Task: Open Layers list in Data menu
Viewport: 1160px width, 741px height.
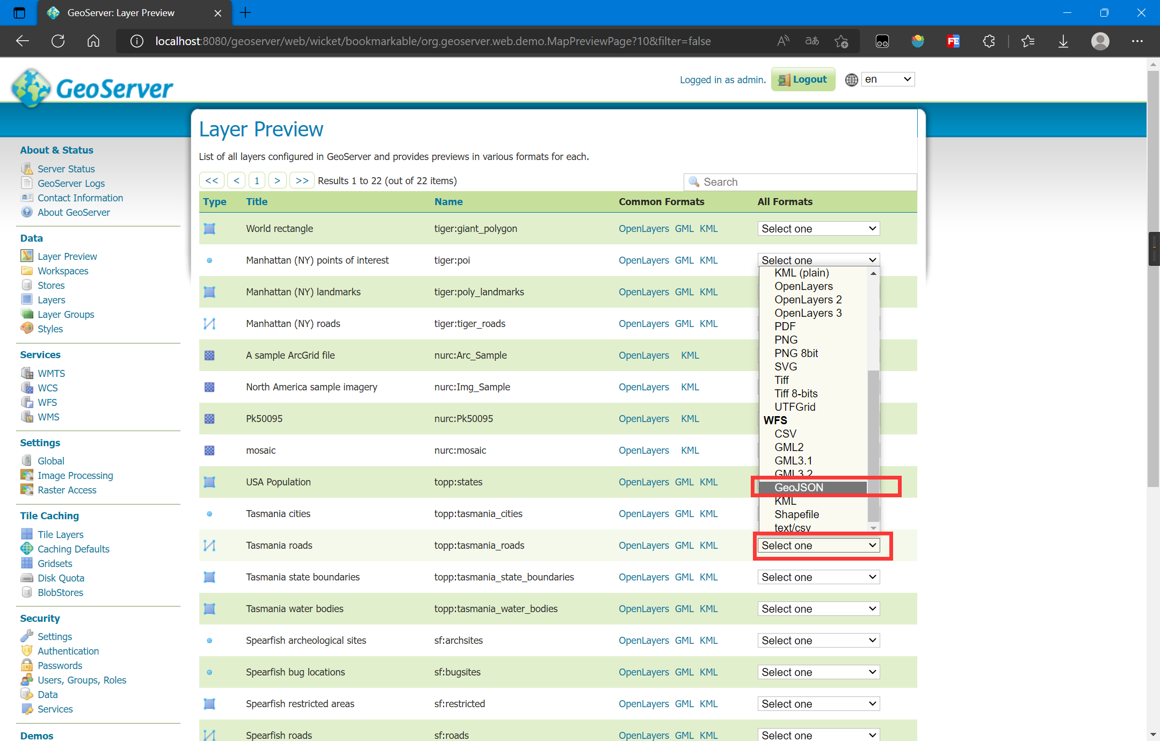Action: point(52,300)
